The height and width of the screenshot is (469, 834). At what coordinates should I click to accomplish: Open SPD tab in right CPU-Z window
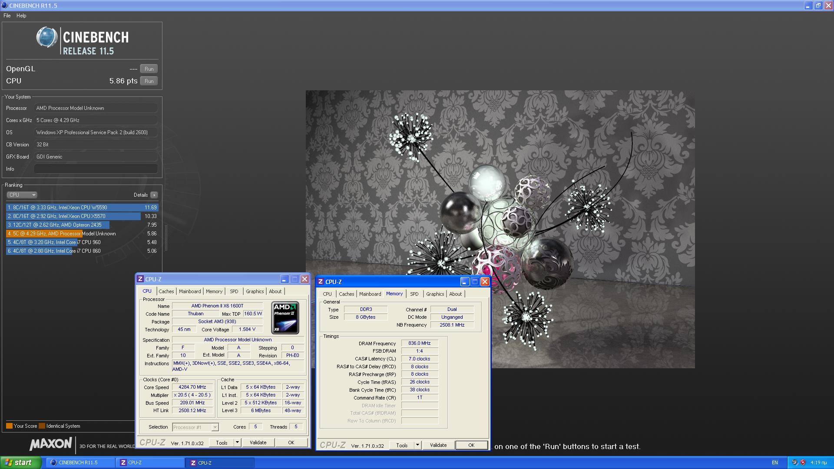click(414, 294)
